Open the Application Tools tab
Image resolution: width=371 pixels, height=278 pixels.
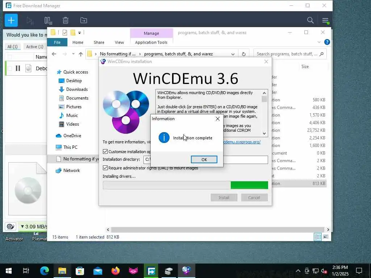151,42
